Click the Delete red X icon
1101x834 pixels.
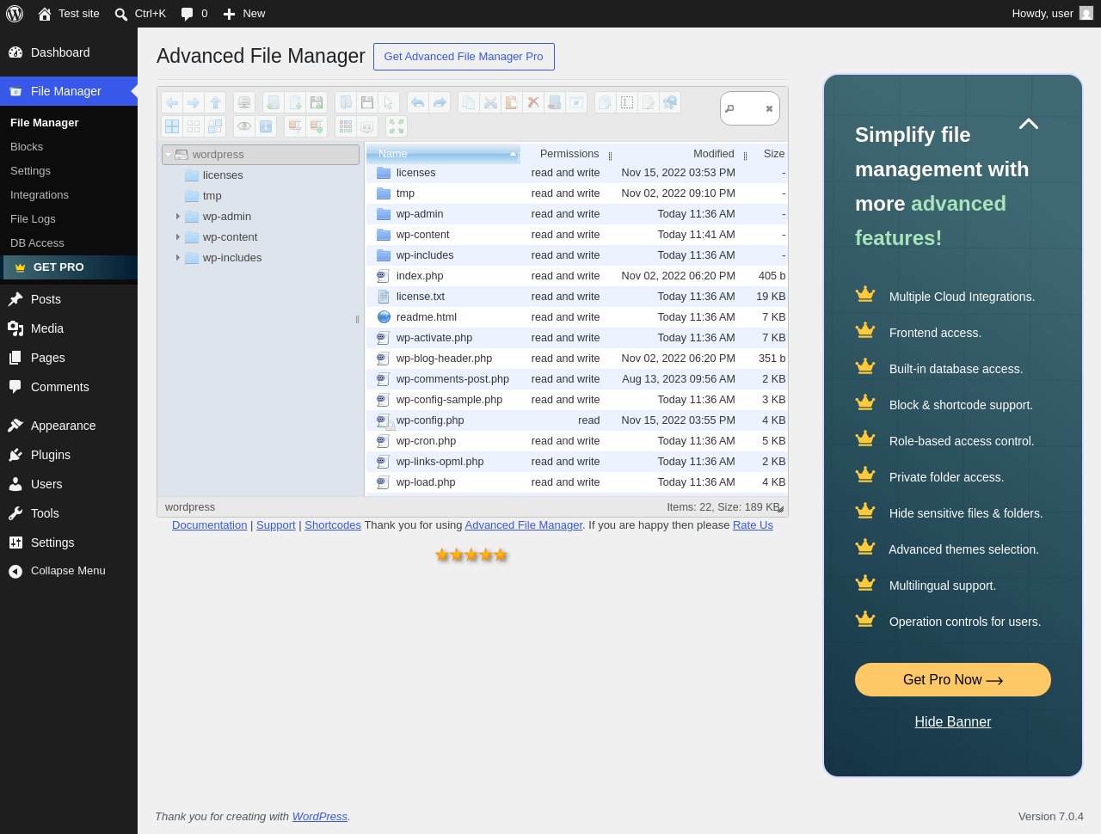(533, 102)
